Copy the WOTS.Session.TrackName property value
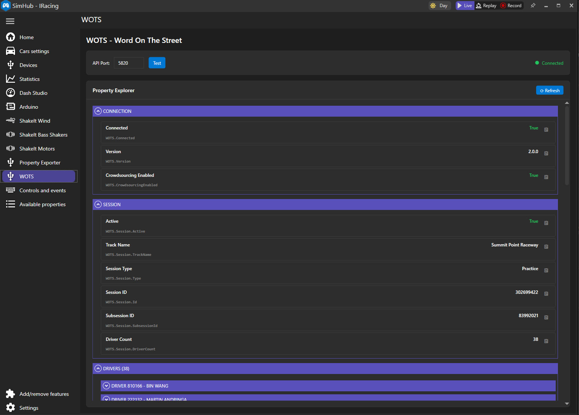This screenshot has height=415, width=579. (x=546, y=247)
